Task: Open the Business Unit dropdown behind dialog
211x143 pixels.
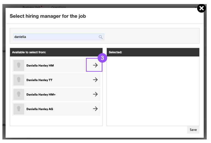Action: coord(123,6)
